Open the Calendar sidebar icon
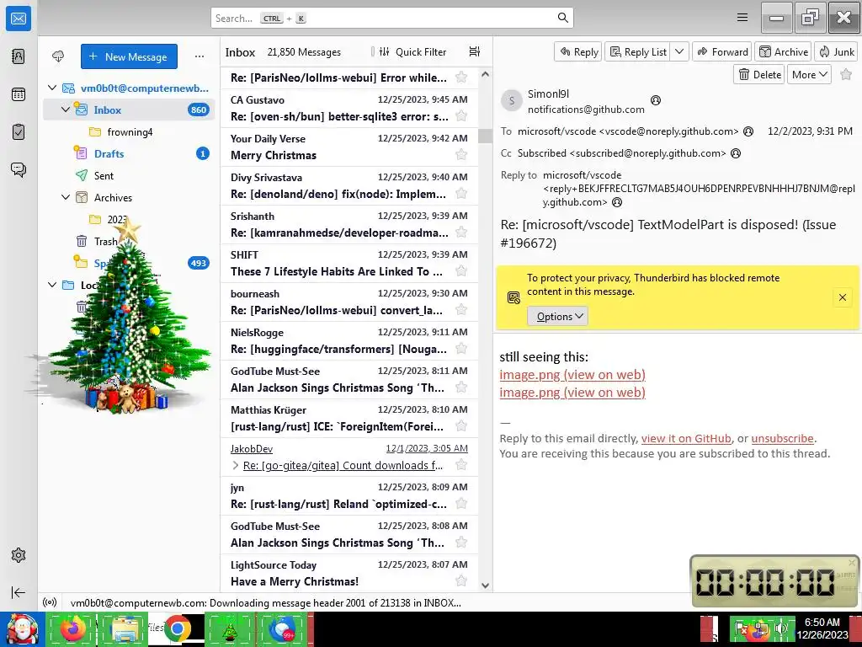 19,94
